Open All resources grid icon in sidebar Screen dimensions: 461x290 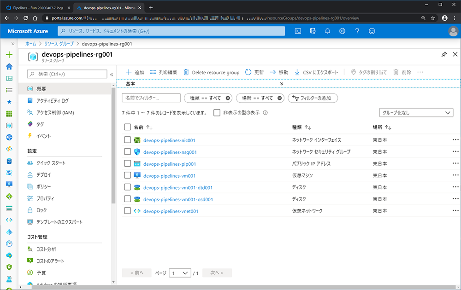9,114
